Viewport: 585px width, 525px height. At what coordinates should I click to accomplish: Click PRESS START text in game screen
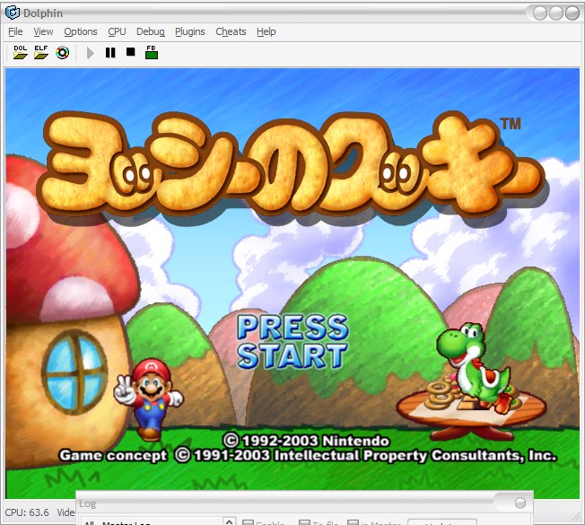[292, 341]
